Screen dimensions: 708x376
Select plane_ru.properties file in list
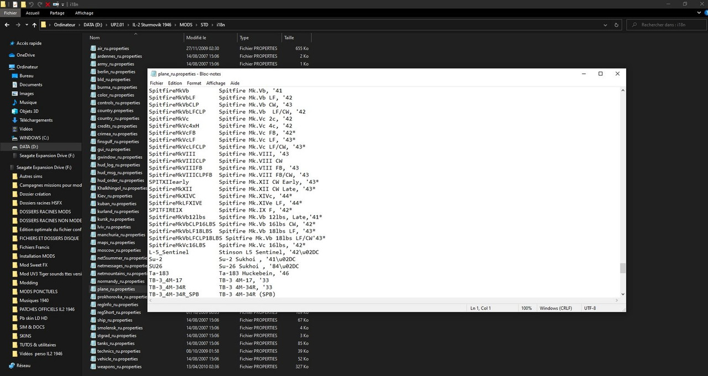point(116,289)
